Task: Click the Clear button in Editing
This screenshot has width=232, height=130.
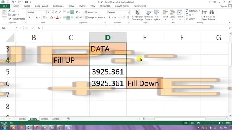Action: pyautogui.click(x=190, y=19)
